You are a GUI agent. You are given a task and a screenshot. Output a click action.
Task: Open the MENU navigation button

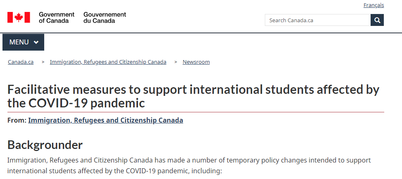[x=23, y=42]
